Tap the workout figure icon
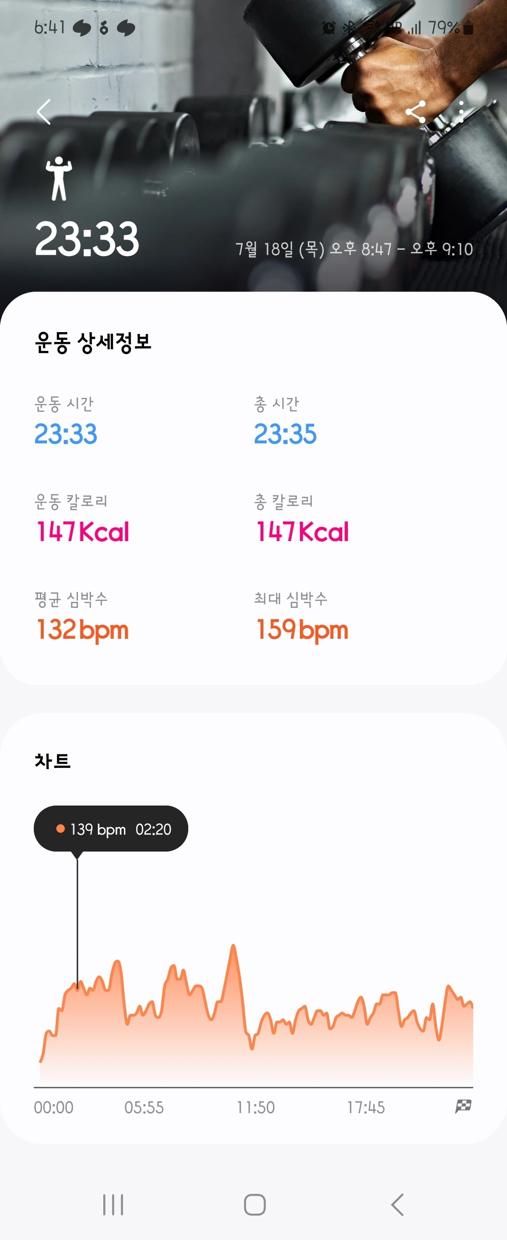This screenshot has width=507, height=1240. coord(59,178)
